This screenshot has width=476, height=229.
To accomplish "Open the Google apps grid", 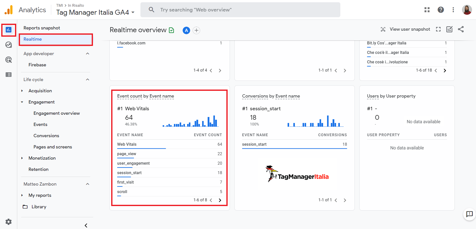I will [x=427, y=10].
